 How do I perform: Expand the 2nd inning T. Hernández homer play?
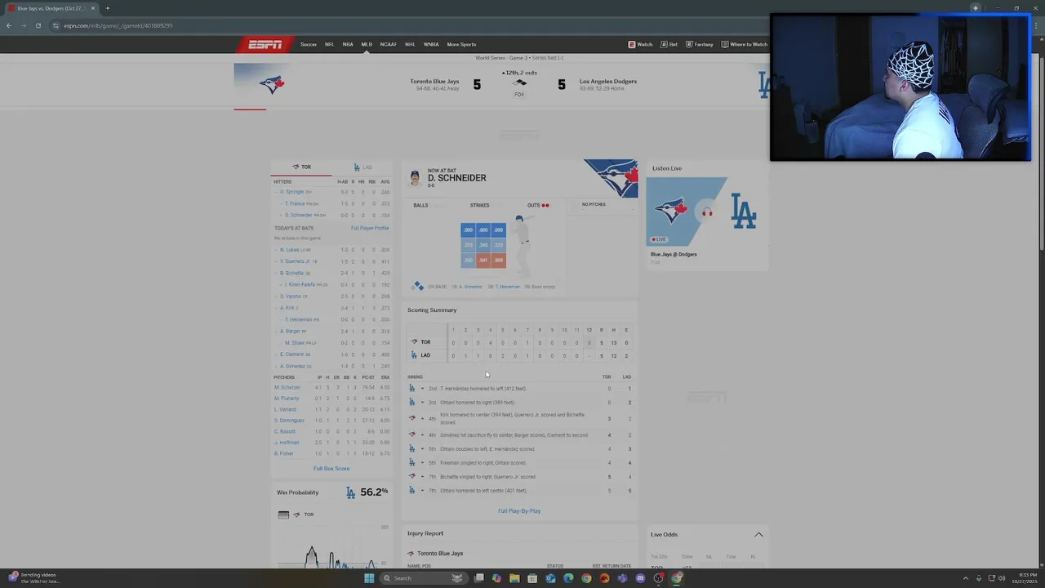click(422, 389)
